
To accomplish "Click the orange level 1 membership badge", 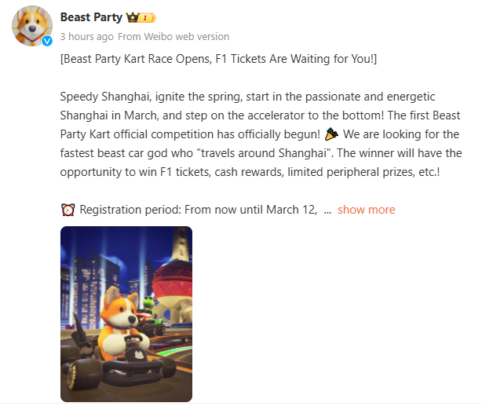I will point(147,17).
